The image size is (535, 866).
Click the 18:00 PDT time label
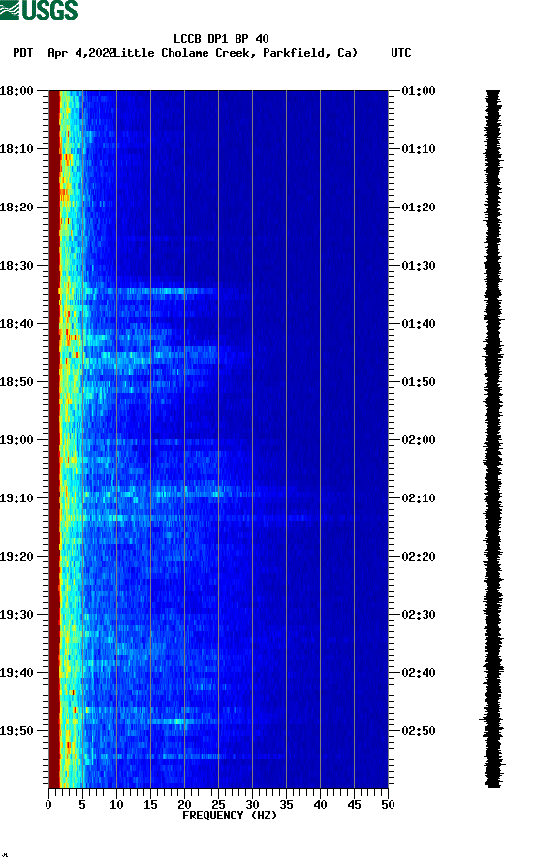[x=16, y=90]
